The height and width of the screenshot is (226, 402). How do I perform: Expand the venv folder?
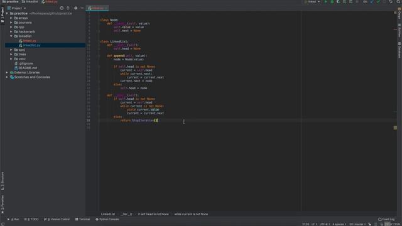(x=11, y=59)
